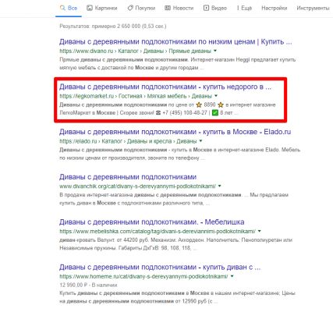Expand the arrow next to divanchik.org URL
The height and width of the screenshot is (312, 333).
click(220, 186)
